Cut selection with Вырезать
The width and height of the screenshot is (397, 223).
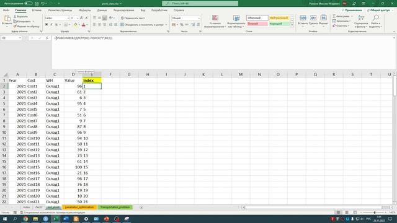tap(20, 17)
